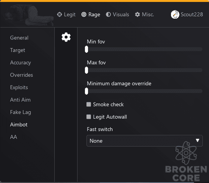Toggle the Legit Autowall checkbox
The image size is (209, 183).
pyautogui.click(x=89, y=117)
